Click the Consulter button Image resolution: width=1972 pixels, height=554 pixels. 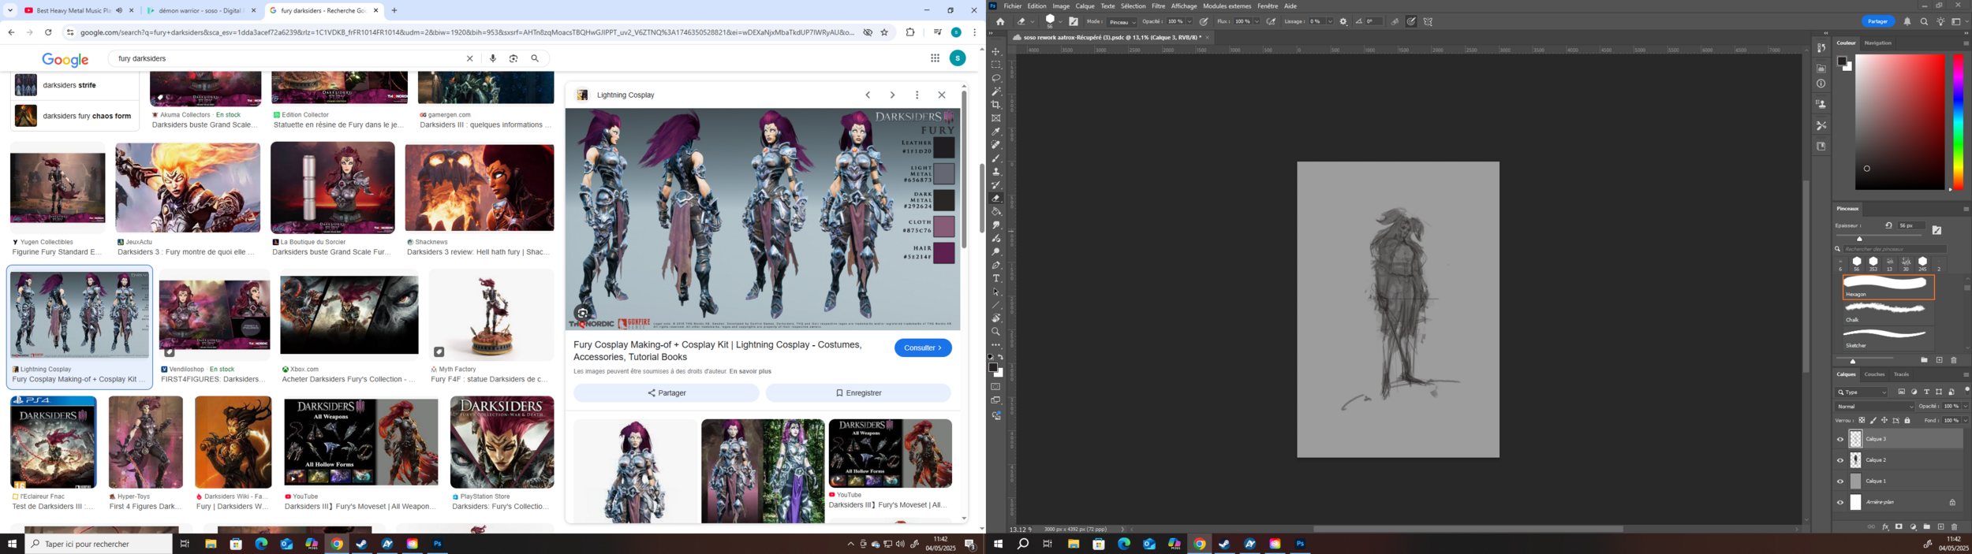click(923, 348)
